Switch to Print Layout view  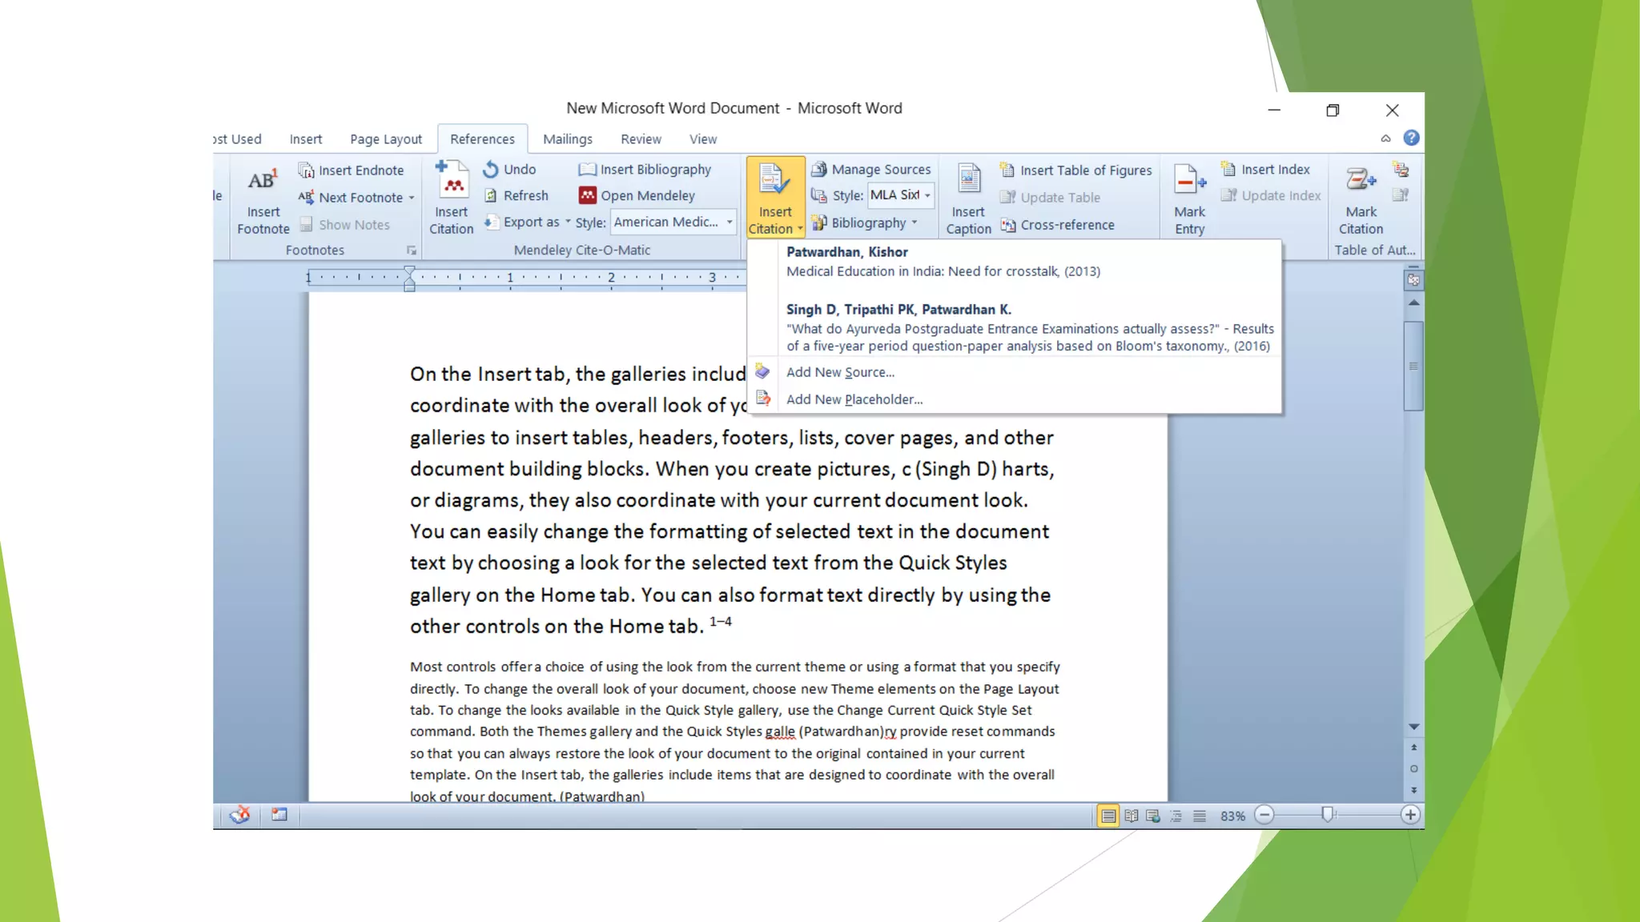click(1108, 816)
